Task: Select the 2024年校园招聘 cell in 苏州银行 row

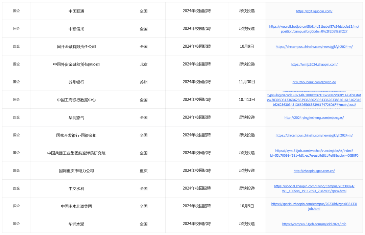Action: tap(197, 82)
